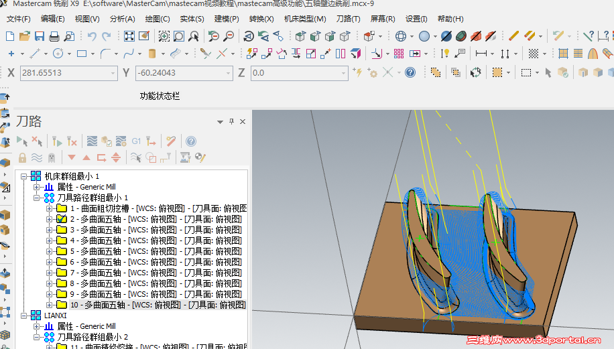Click the trim/break scissors icon
Viewport: 614px width, 349px height.
click(205, 54)
